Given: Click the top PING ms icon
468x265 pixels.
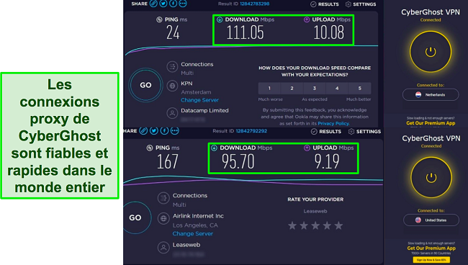Looking at the screenshot, I should pos(159,19).
